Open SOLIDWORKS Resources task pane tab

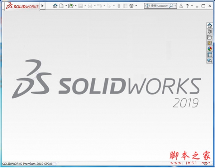click(x=210, y=25)
